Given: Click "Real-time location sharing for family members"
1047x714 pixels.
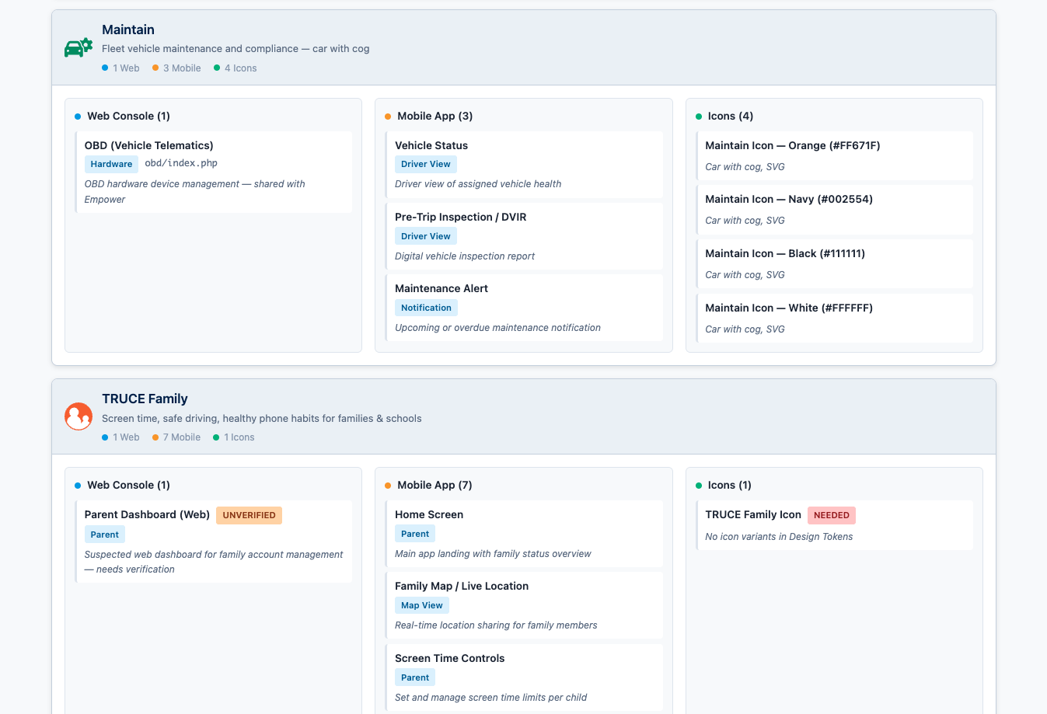Looking at the screenshot, I should [496, 625].
